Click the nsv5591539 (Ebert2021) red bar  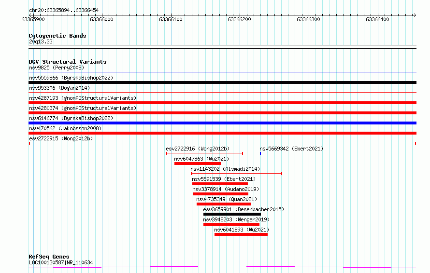(220, 184)
